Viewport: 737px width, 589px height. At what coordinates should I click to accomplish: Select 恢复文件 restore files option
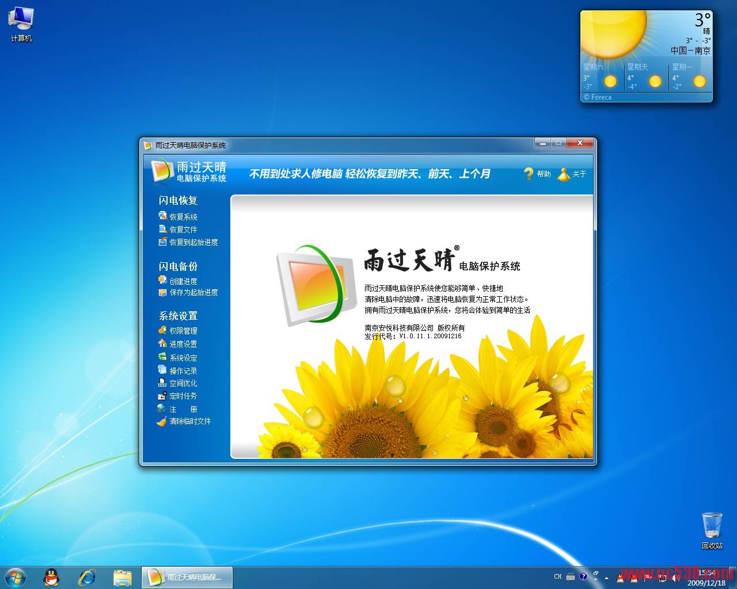(178, 230)
